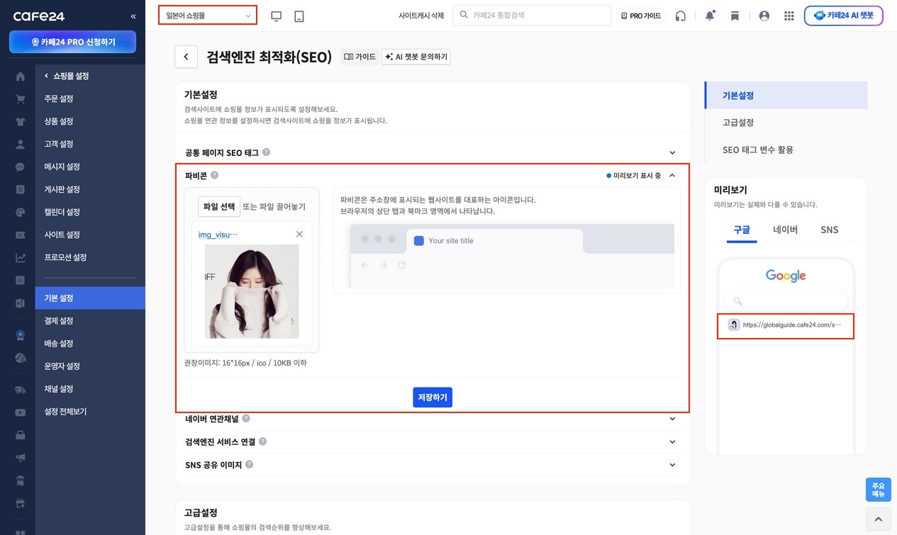This screenshot has width=897, height=535.
Task: Open the megaphone marketing sidebar icon
Action: pyautogui.click(x=20, y=458)
